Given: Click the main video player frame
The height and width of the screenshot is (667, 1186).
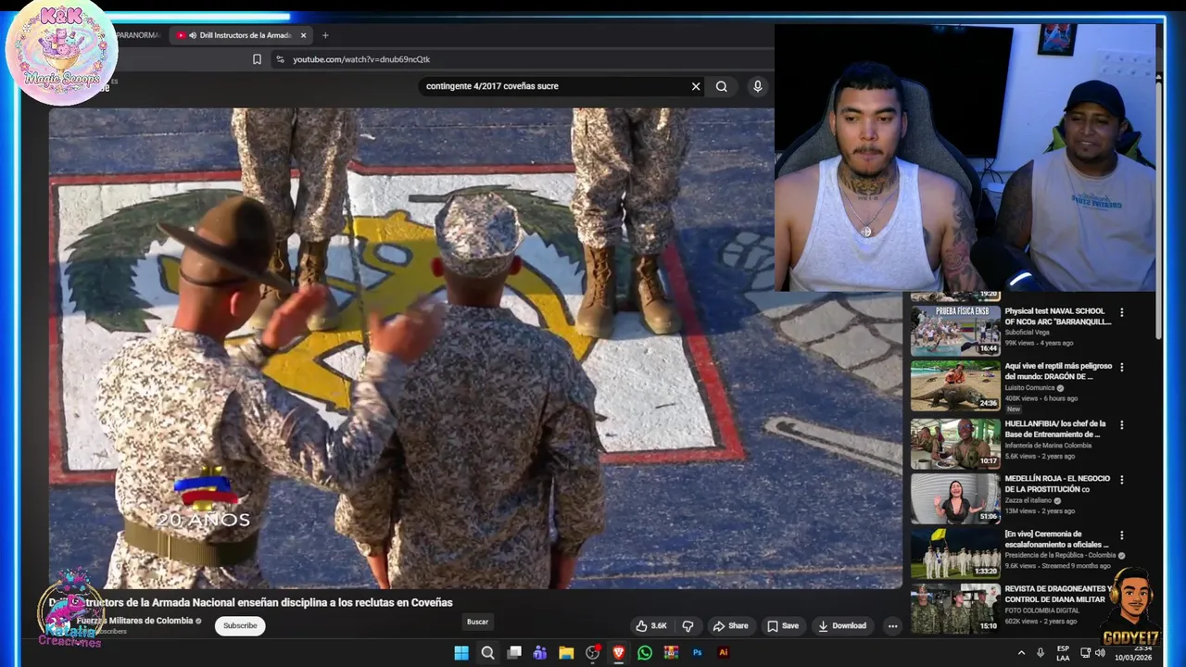Looking at the screenshot, I should pos(475,347).
